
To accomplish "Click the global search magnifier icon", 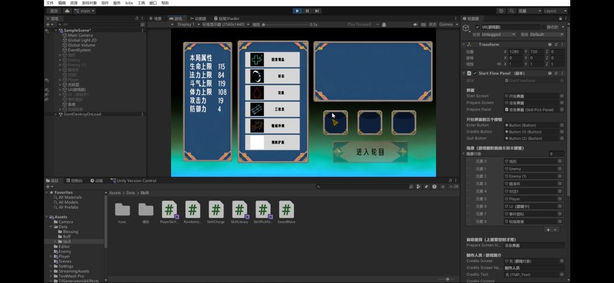I will click(512, 11).
